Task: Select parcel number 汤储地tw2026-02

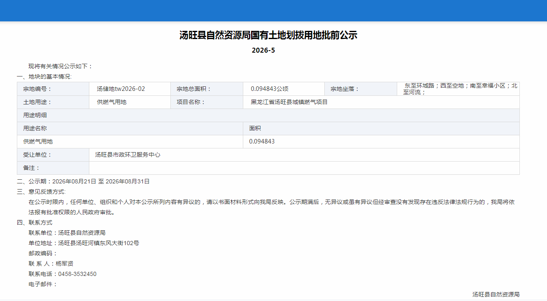Action: [x=121, y=89]
